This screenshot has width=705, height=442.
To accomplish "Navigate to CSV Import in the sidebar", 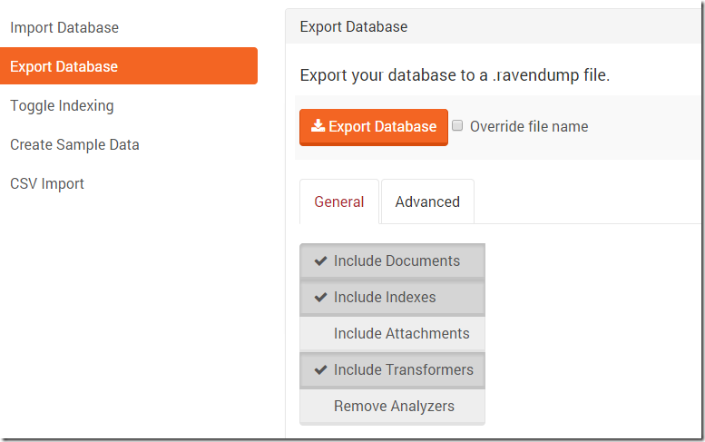I will point(47,184).
